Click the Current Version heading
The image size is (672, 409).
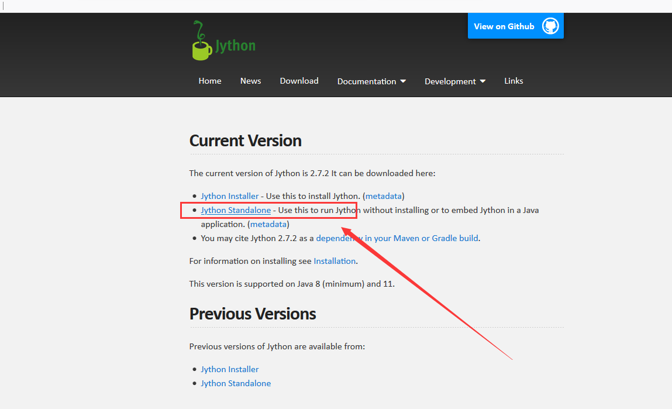click(246, 140)
